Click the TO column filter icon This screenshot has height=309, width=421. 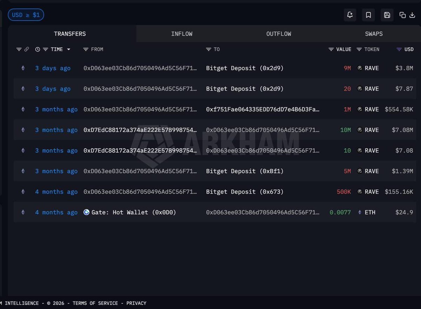pyautogui.click(x=208, y=49)
